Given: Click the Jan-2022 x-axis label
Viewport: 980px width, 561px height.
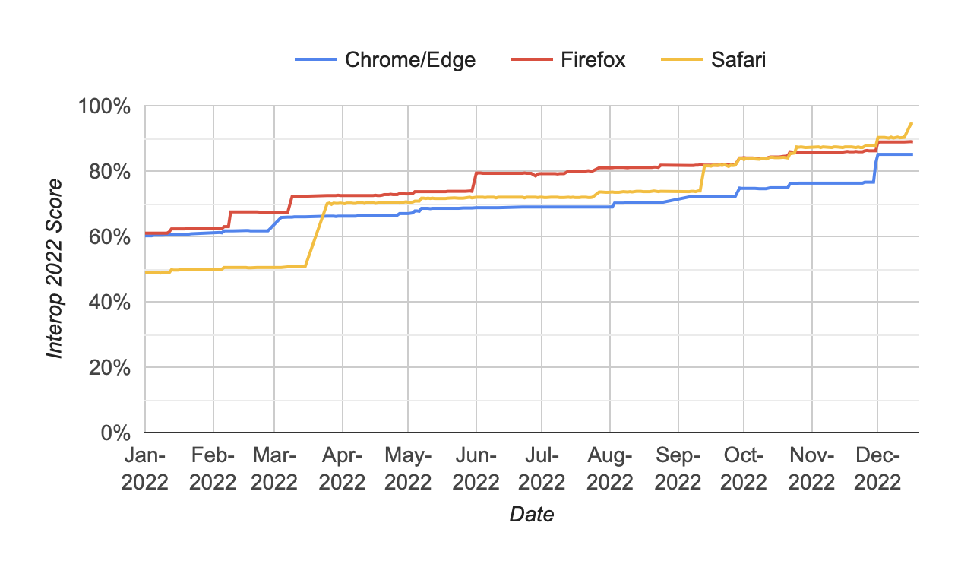Looking at the screenshot, I should click(144, 469).
